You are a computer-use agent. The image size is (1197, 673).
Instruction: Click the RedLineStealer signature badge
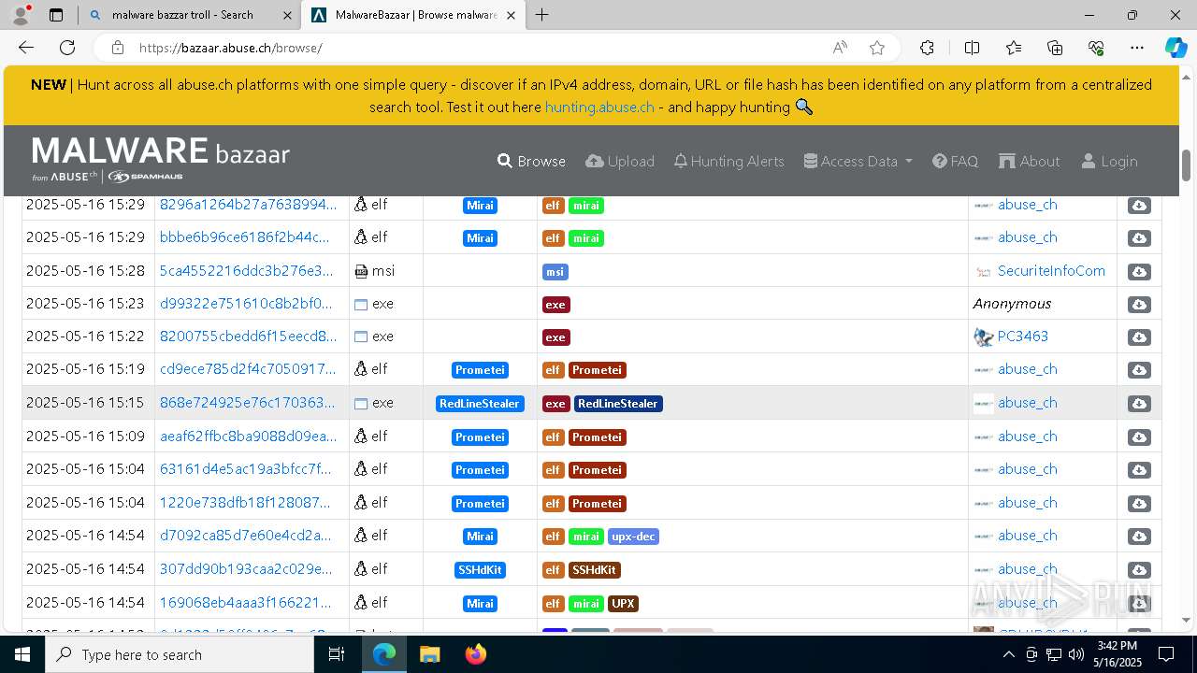click(x=480, y=404)
